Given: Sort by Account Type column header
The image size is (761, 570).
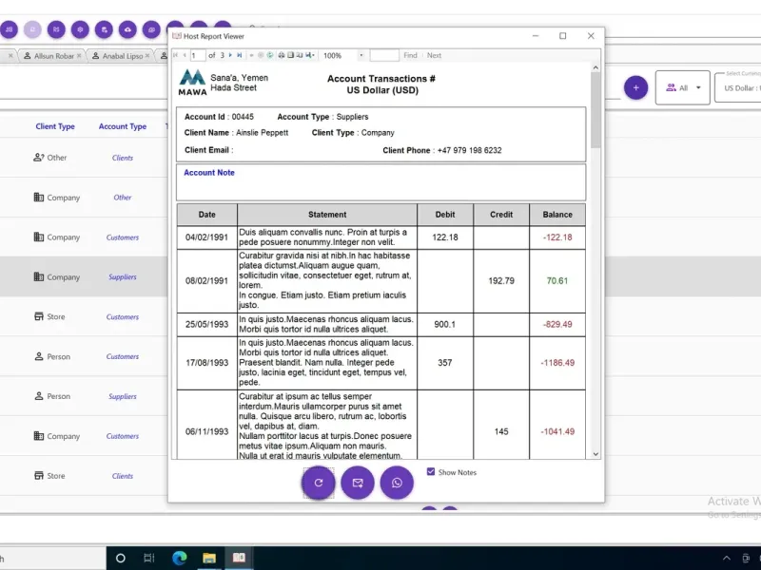Looking at the screenshot, I should [123, 126].
